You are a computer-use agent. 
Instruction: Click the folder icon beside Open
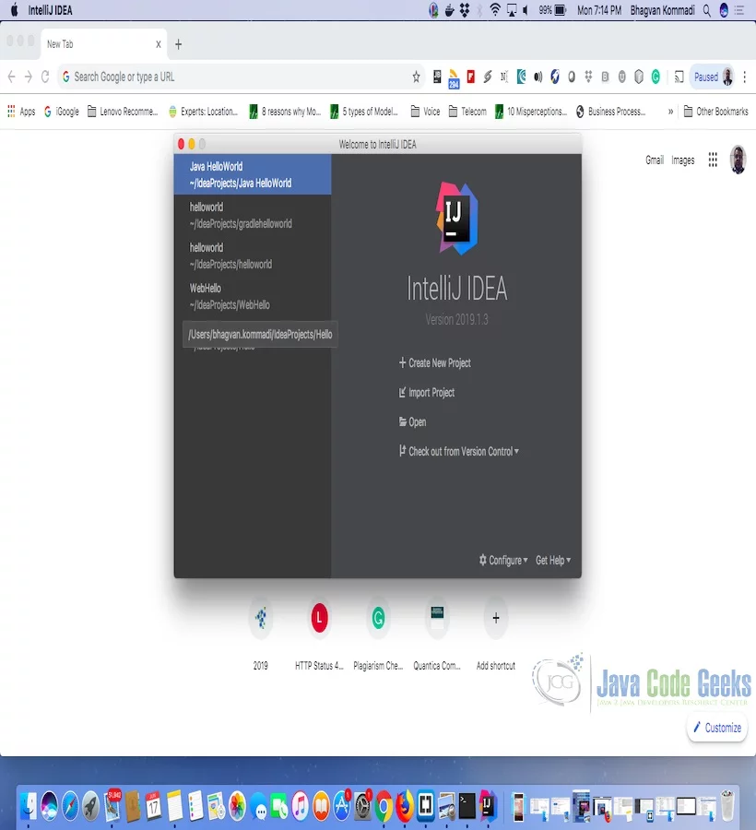(x=403, y=421)
